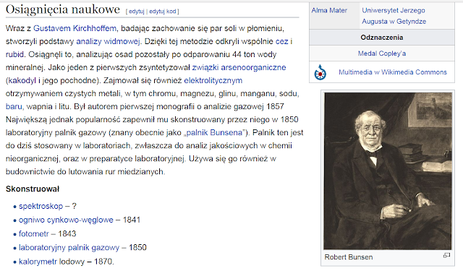Open the 'baru' link

tap(14, 106)
